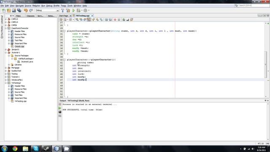
Task: Collapse the YATesting2 project node
Action: coord(5,83)
